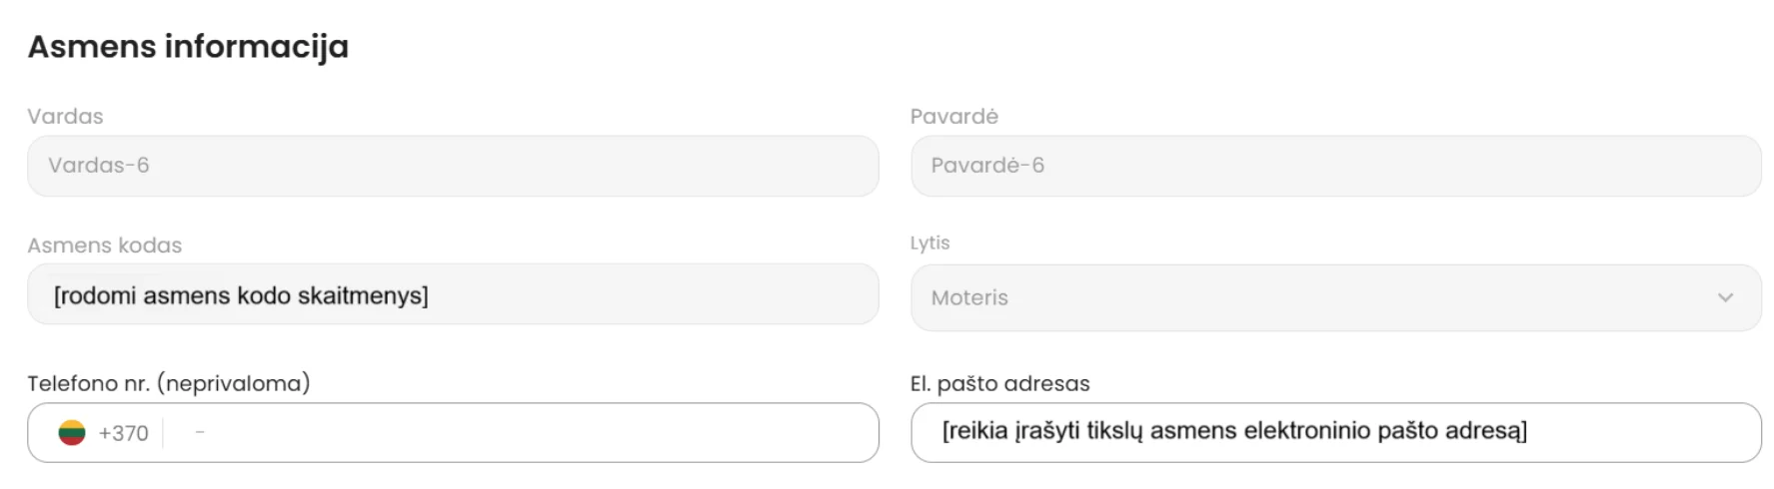Select the +370 country code

pyautogui.click(x=123, y=433)
